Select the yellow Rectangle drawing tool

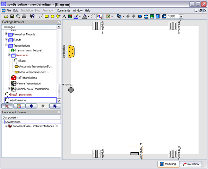coord(46,16)
